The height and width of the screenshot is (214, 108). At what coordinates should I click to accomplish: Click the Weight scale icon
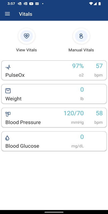click(8, 91)
